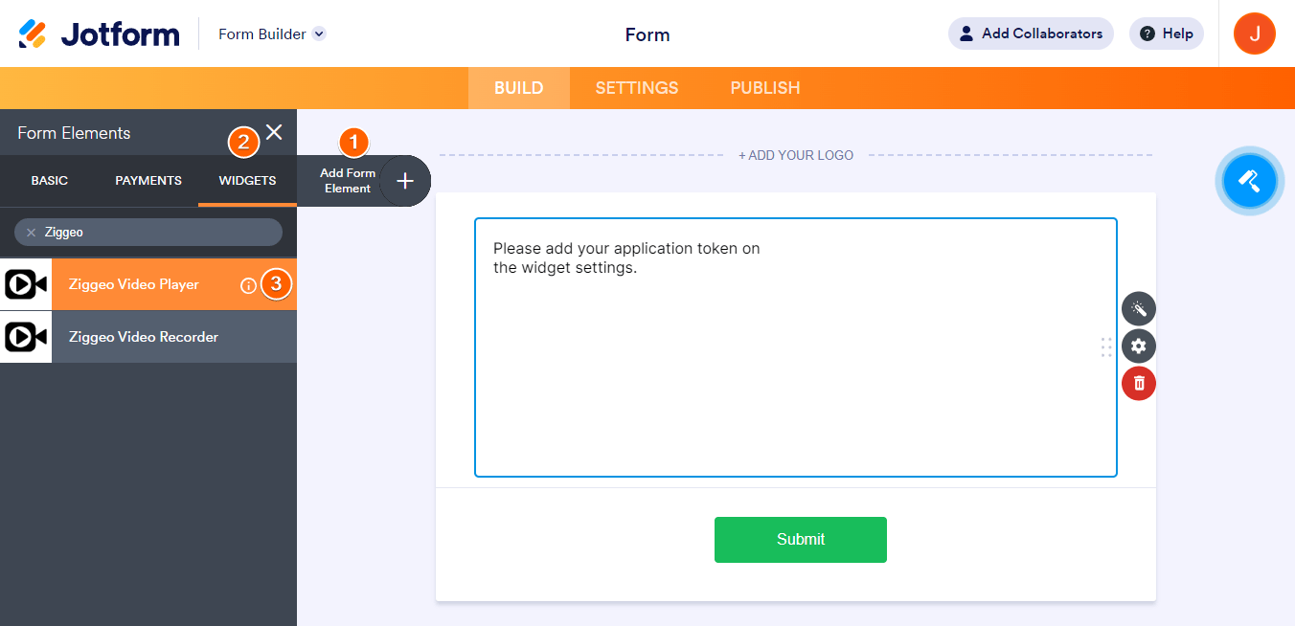This screenshot has width=1295, height=626.
Task: Open the user avatar menu
Action: (1254, 34)
